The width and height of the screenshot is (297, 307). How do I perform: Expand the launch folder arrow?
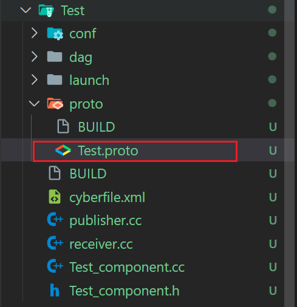pyautogui.click(x=35, y=79)
